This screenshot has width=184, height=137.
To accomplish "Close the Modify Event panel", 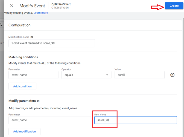I will coord(11,6).
